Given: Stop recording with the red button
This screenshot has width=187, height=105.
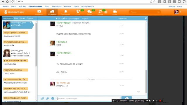Looking at the screenshot, I should point(160,101).
